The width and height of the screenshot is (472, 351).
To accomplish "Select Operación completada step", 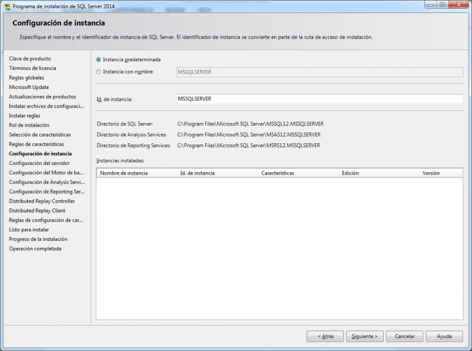I will coord(35,249).
